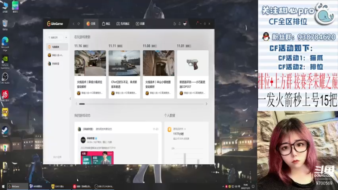Open the This PC desktop icon
338x190 pixels.
click(x=5, y=7)
